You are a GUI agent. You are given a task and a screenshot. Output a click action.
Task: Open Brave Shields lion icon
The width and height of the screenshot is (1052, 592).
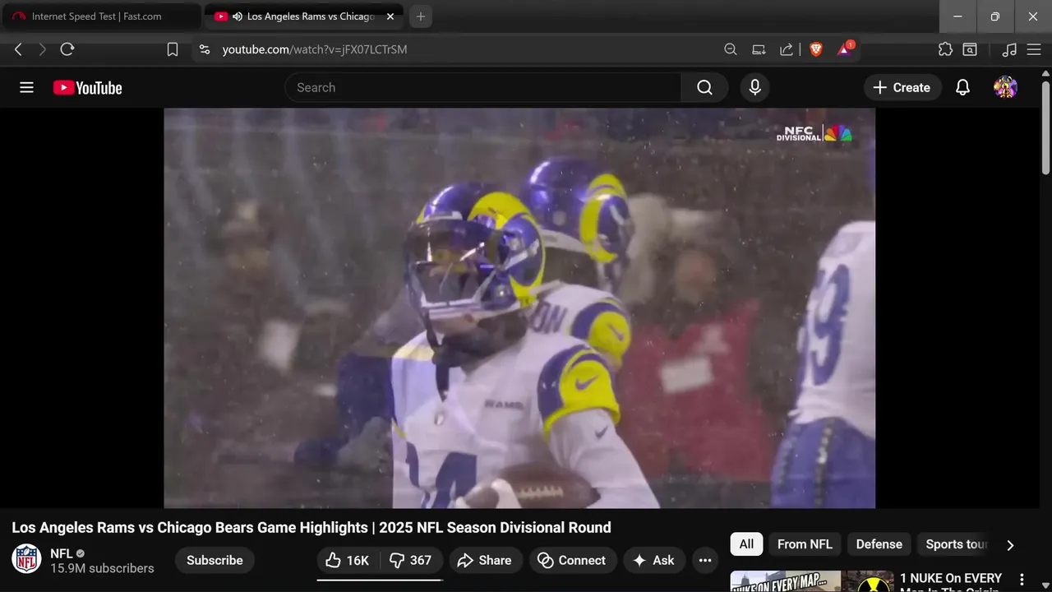coord(816,49)
